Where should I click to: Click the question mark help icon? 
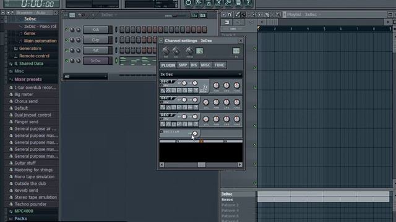click(248, 2)
